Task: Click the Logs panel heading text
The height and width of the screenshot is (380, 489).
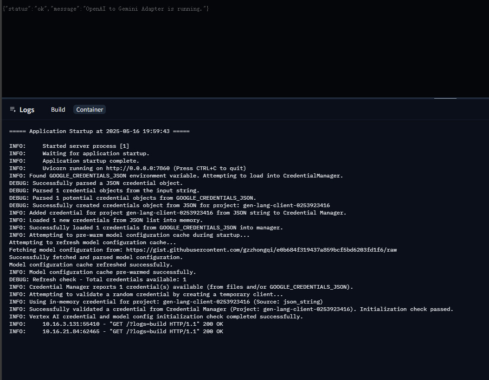Action: 27,110
